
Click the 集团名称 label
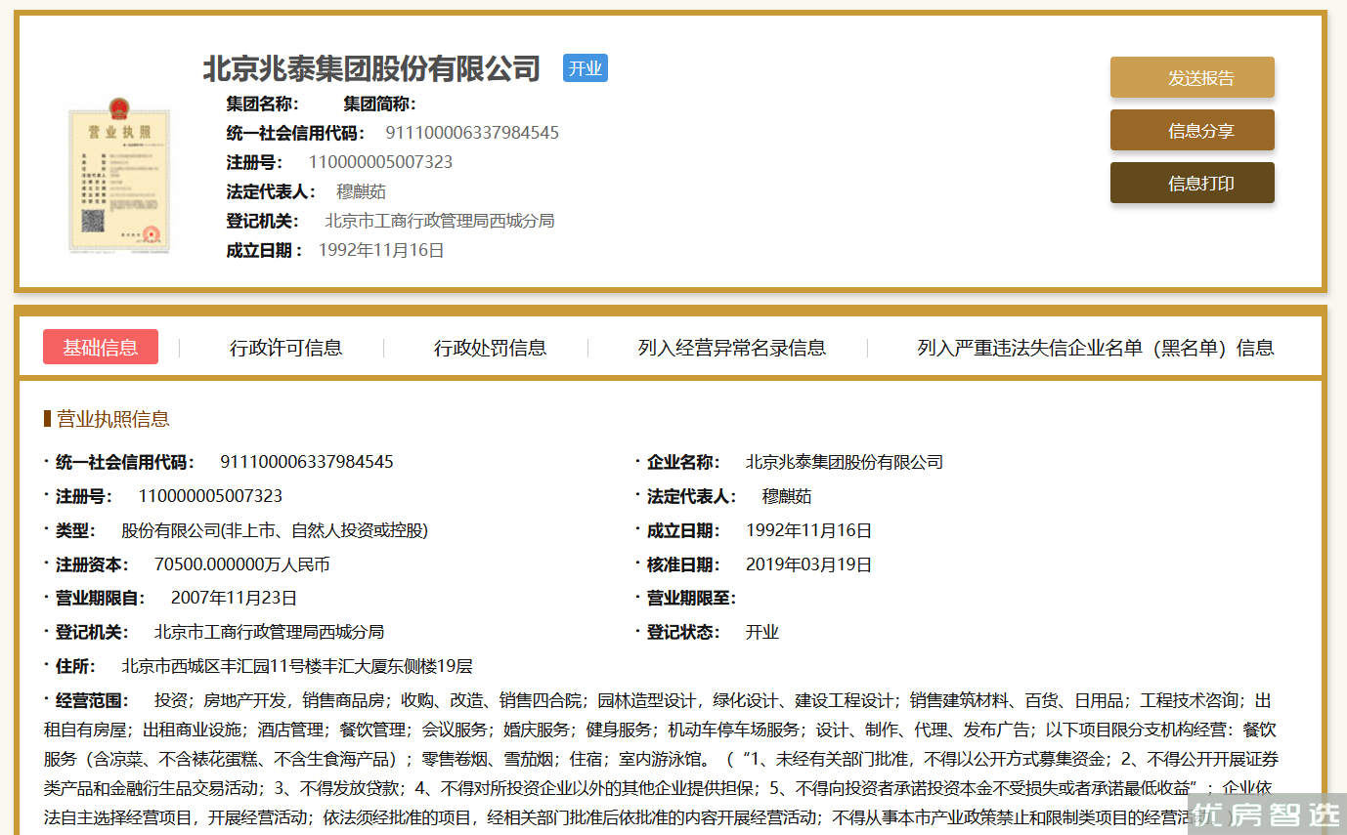point(263,104)
